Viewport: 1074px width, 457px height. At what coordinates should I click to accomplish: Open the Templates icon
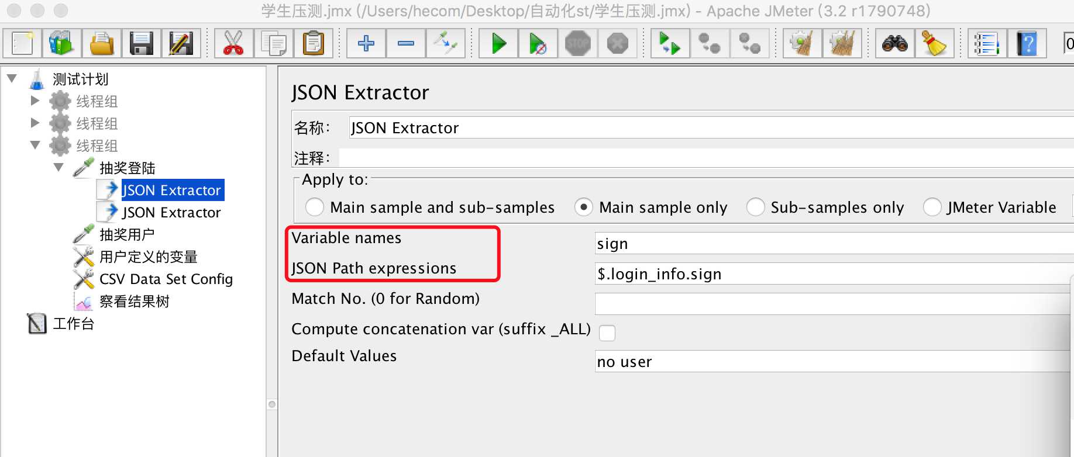[62, 43]
